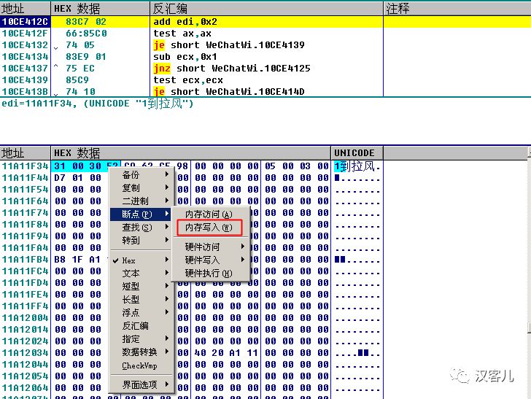Click the CheckVmp menu entry

click(142, 365)
